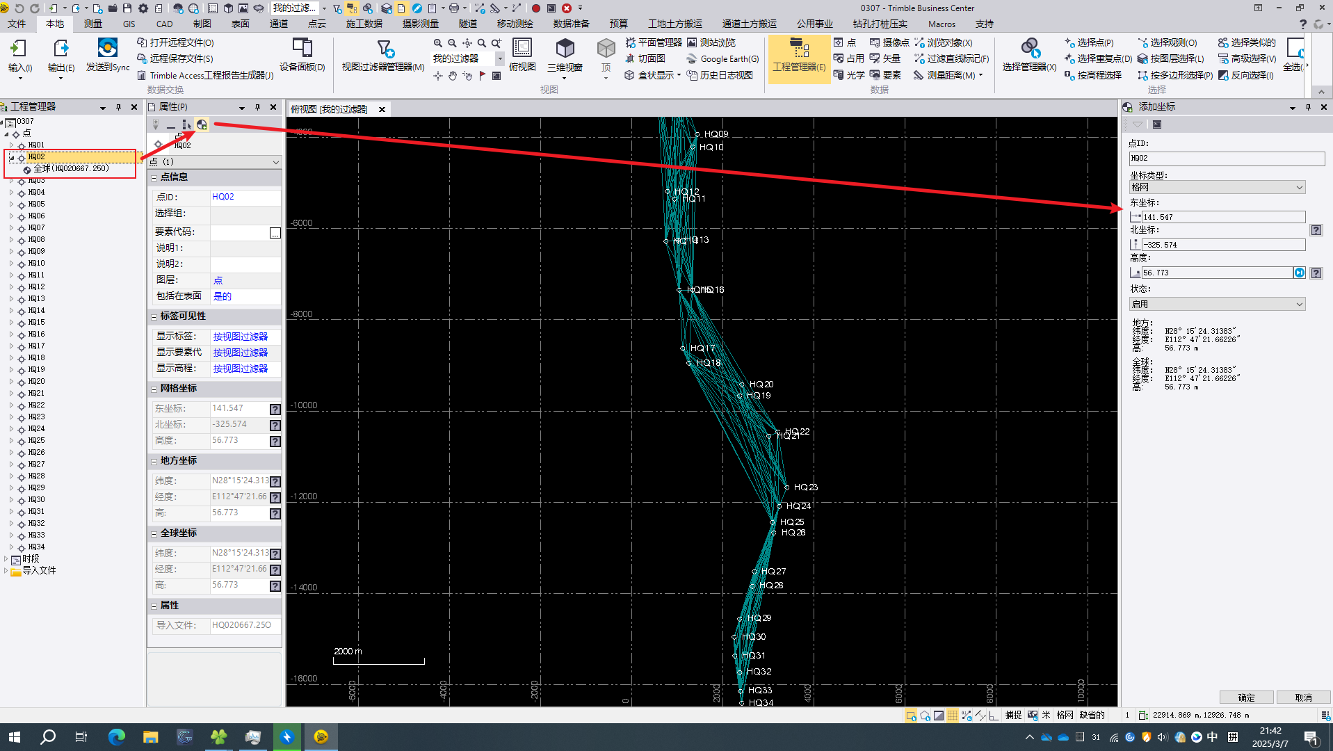The image size is (1333, 751).
Task: Open 选择管理器 selection explorer
Action: click(x=1029, y=56)
